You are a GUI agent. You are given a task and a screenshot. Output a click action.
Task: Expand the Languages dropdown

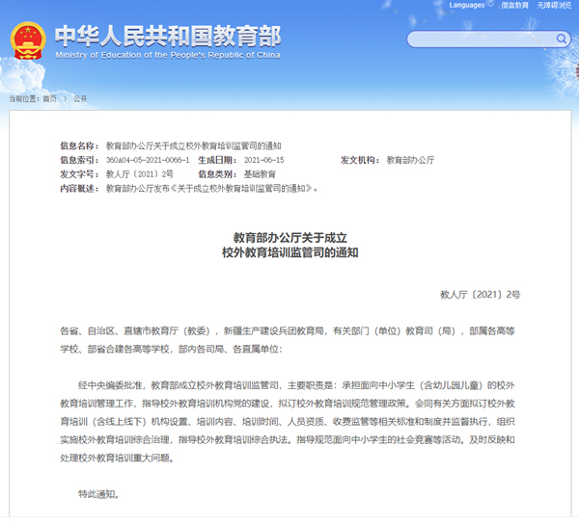(470, 6)
